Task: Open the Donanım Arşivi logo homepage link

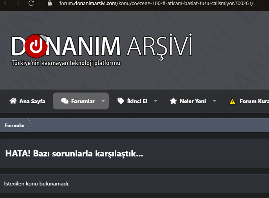Action: click(102, 50)
